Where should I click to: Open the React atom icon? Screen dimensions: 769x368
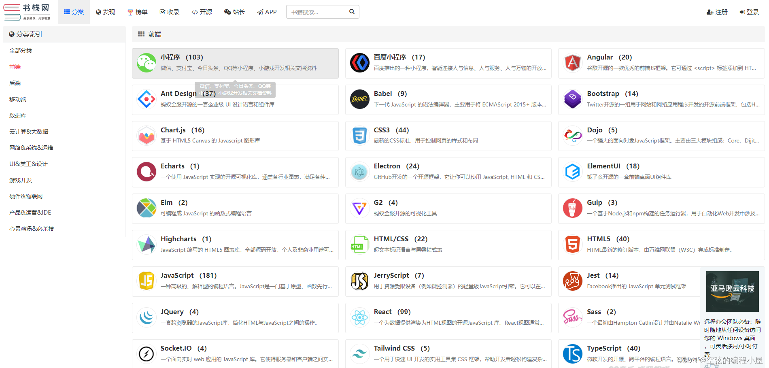tap(359, 317)
